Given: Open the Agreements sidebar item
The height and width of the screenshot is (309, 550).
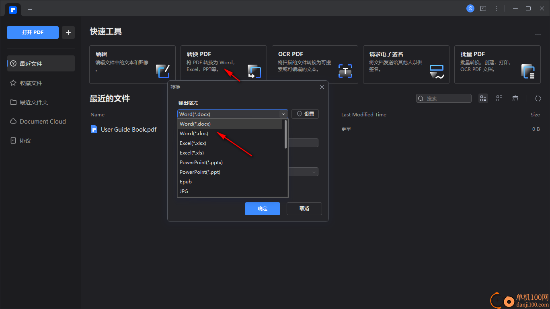Looking at the screenshot, I should pyautogui.click(x=41, y=141).
